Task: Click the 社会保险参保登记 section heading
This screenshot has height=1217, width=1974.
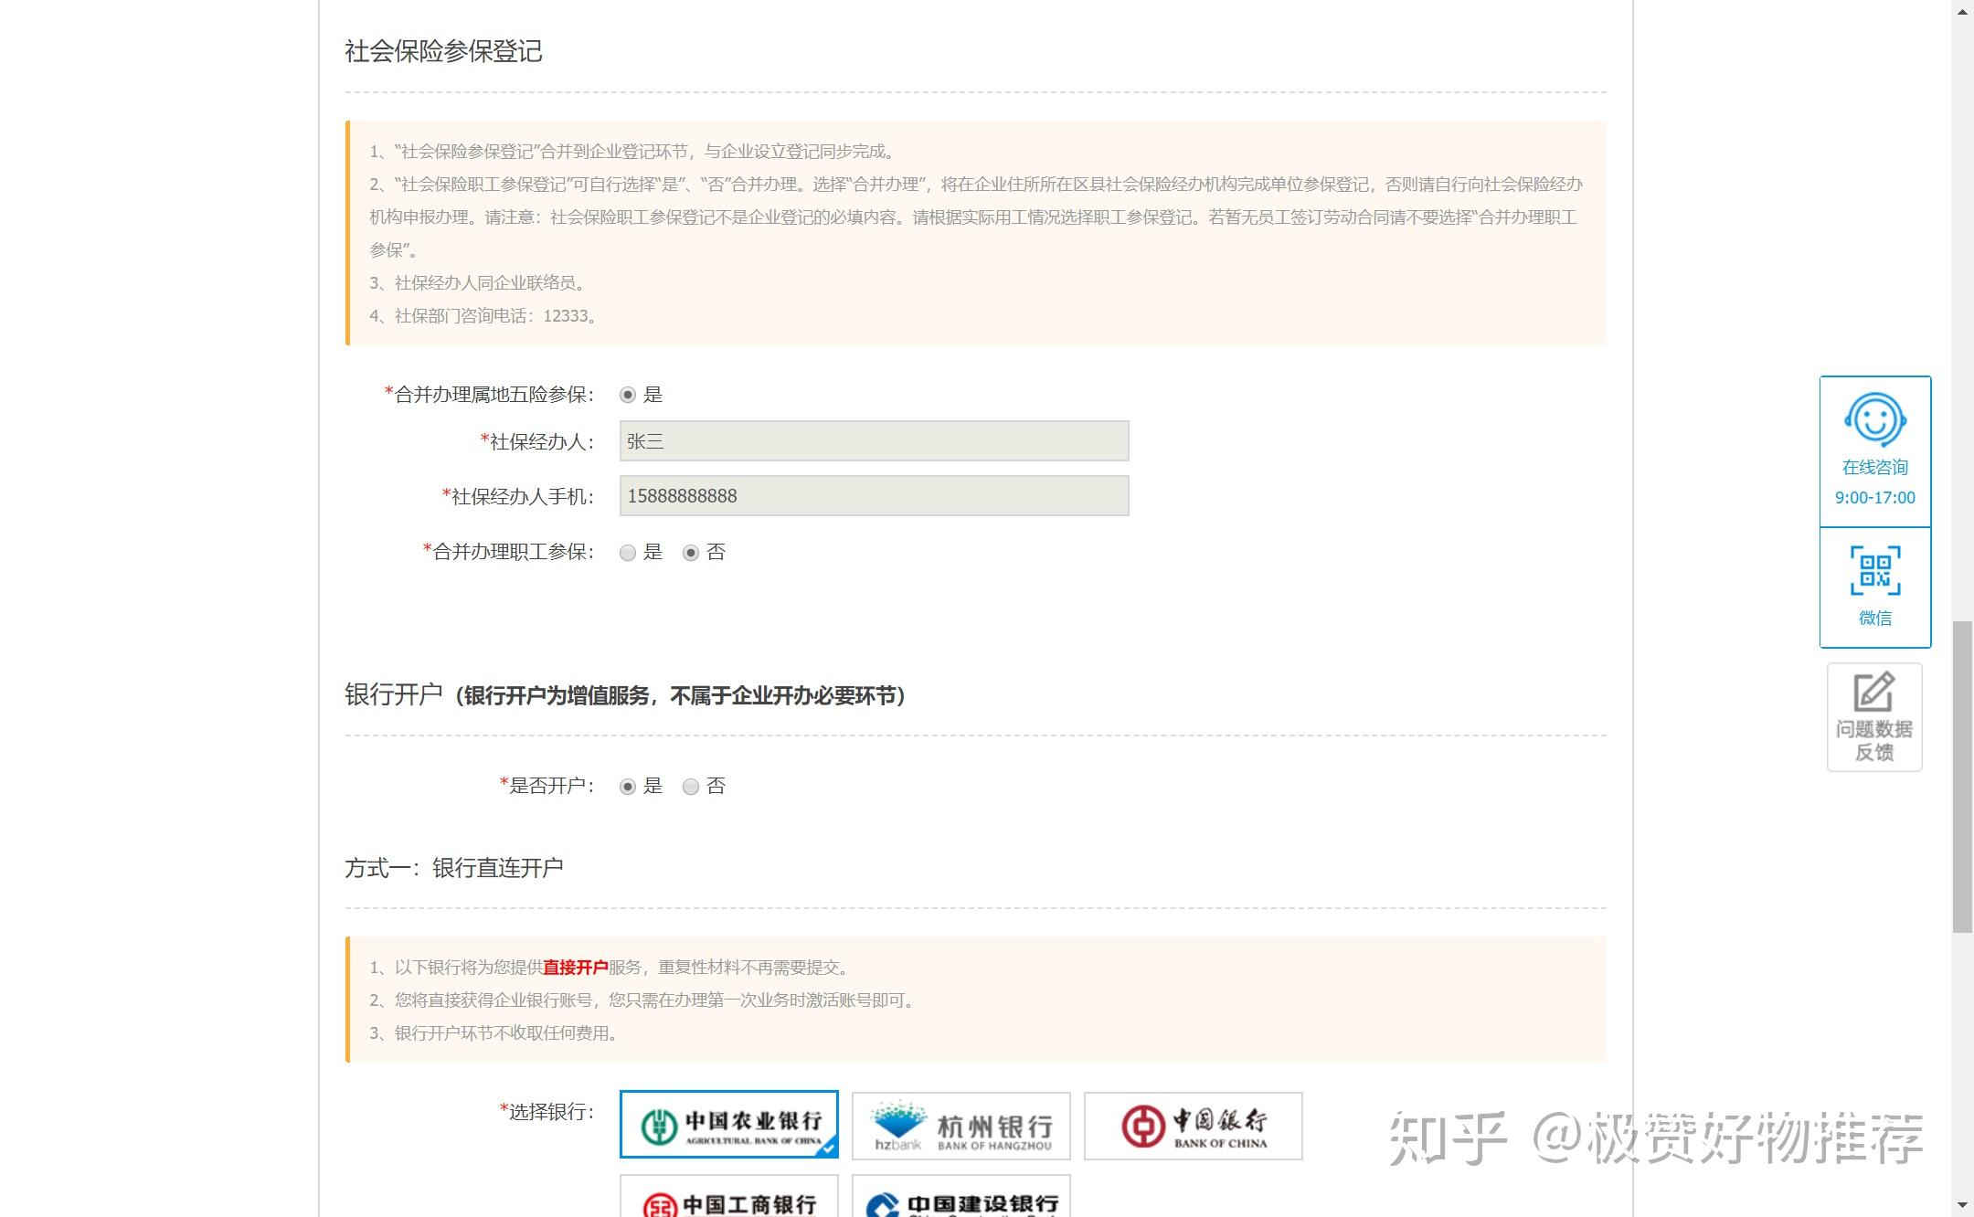Action: point(442,53)
